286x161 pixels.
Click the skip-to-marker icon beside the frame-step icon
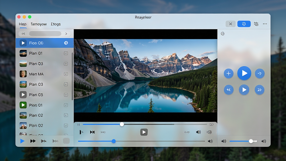(x=92, y=132)
